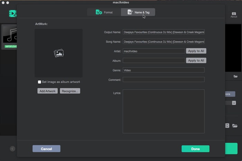Click the add video icon in main window
The width and height of the screenshot is (242, 161).
(13, 13)
